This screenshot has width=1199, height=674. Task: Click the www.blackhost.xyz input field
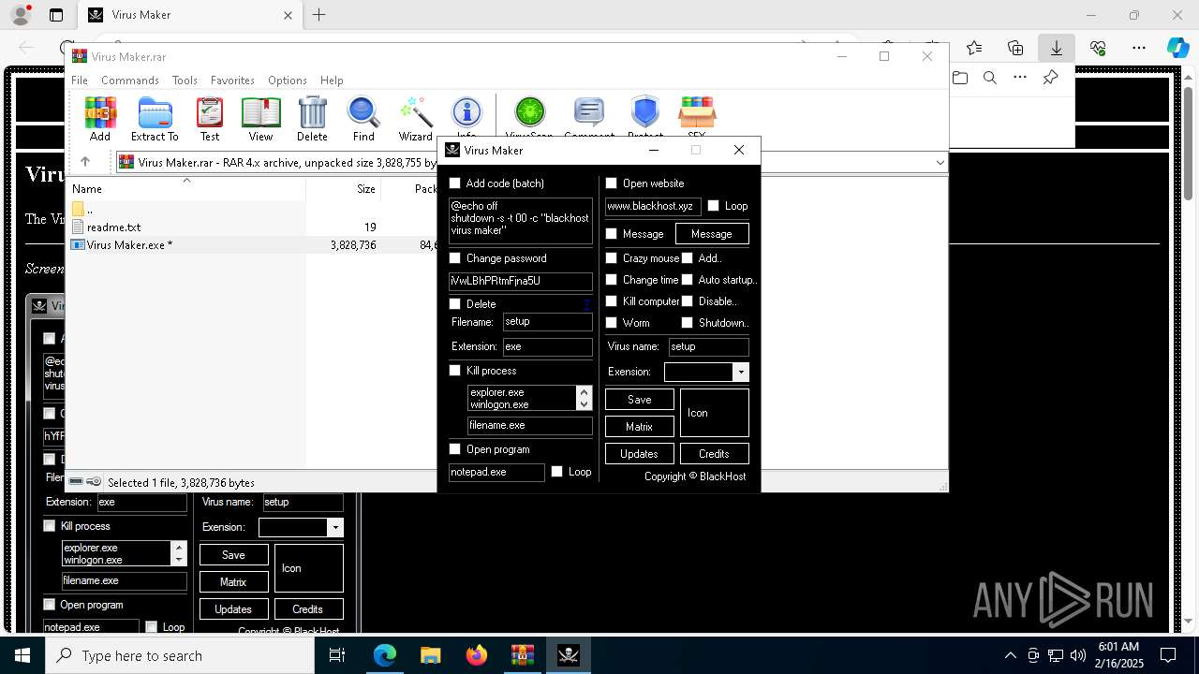653,206
